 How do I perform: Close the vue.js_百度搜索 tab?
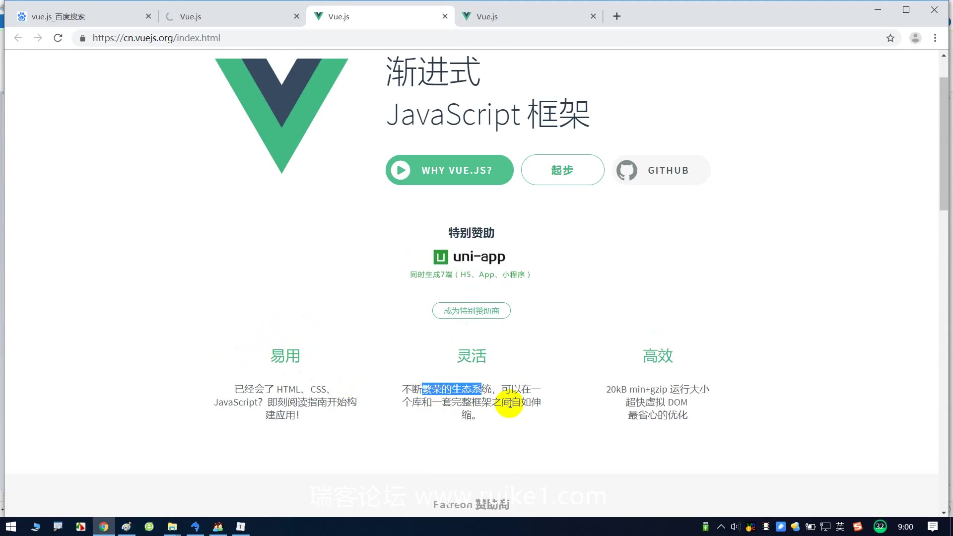click(148, 16)
